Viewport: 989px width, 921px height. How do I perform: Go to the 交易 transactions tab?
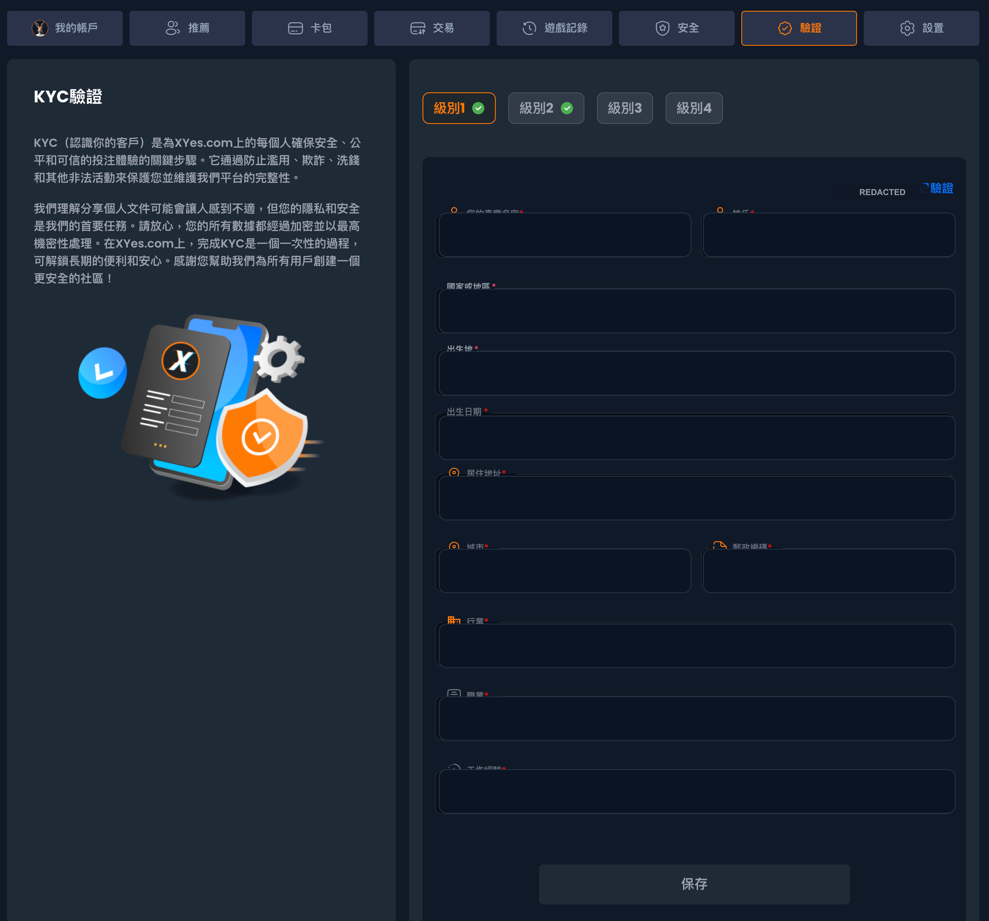point(432,28)
